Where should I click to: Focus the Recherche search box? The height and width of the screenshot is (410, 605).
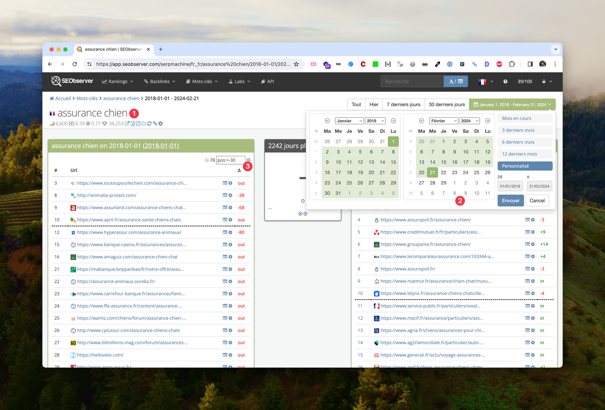[412, 81]
